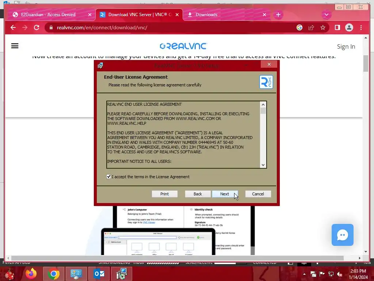Click the muted volume tray icon
Image resolution: width=374 pixels, height=281 pixels.
pyautogui.click(x=340, y=274)
